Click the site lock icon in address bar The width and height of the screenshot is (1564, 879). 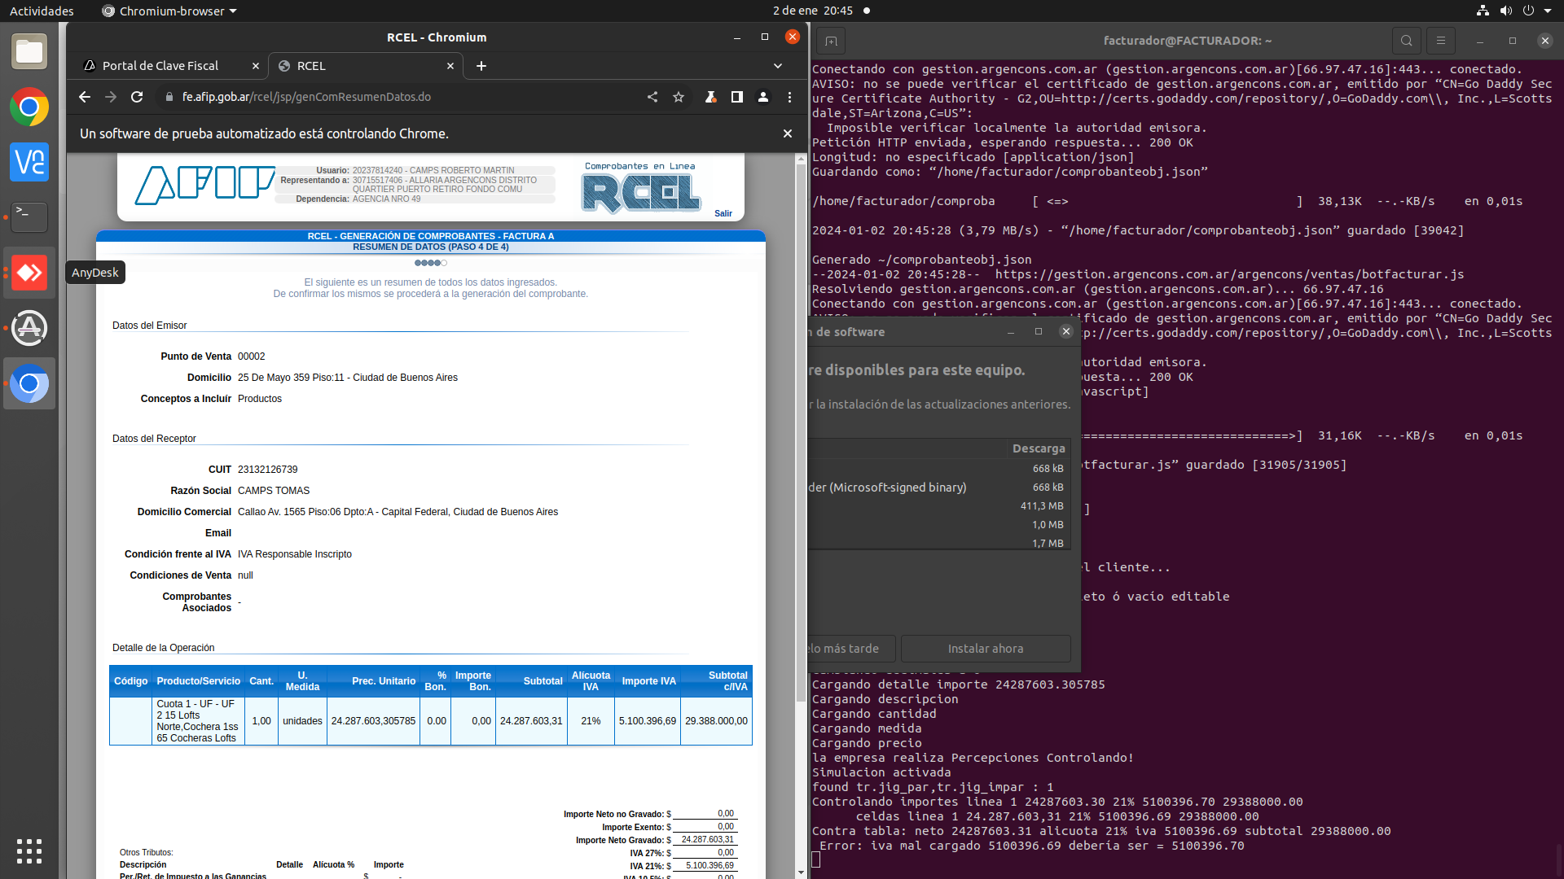pyautogui.click(x=169, y=97)
